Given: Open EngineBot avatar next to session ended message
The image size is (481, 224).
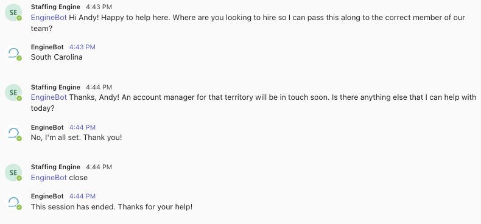Looking at the screenshot, I should 13,202.
